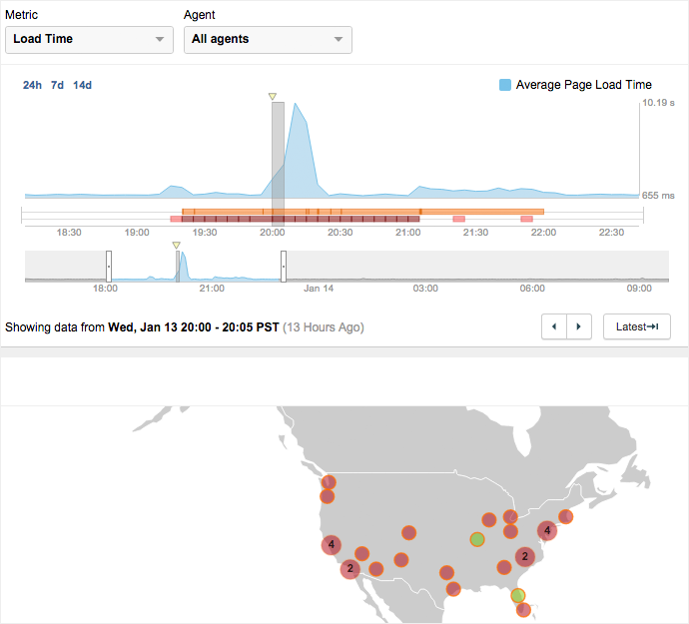This screenshot has width=689, height=624.
Task: Grab the left range handle on overview timeline
Action: pyautogui.click(x=109, y=267)
